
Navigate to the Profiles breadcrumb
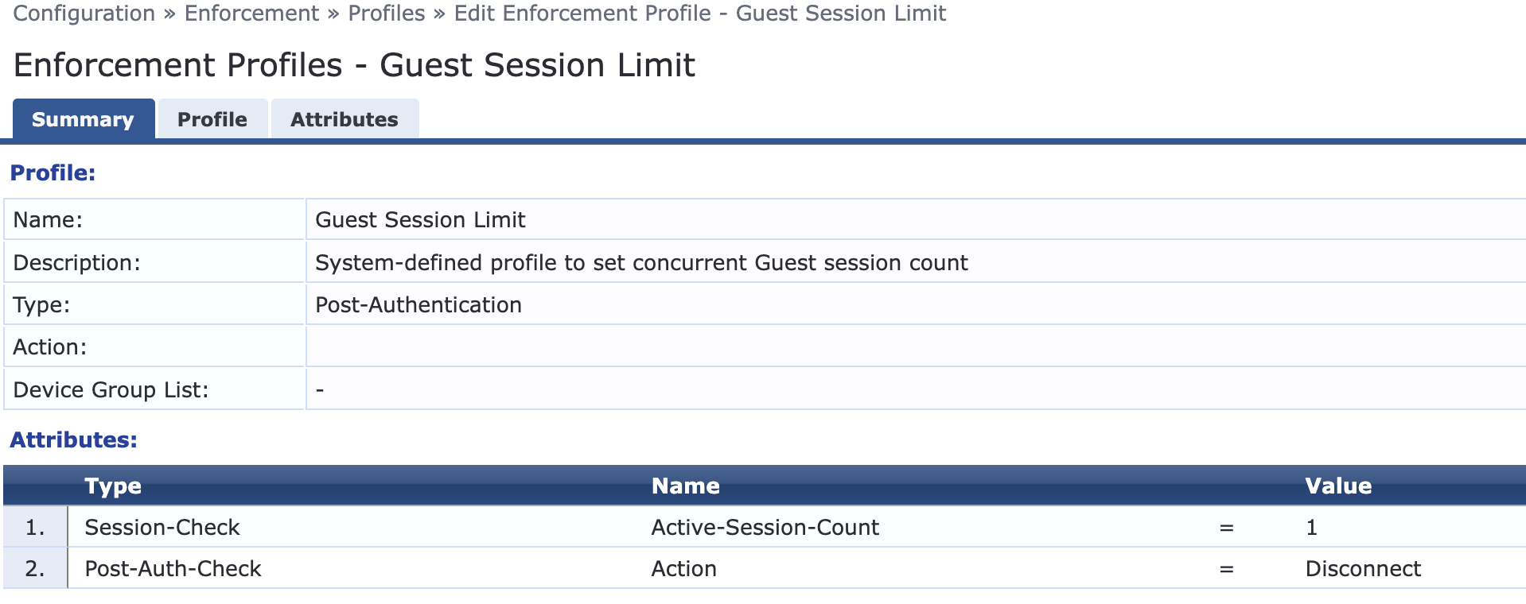tap(387, 14)
